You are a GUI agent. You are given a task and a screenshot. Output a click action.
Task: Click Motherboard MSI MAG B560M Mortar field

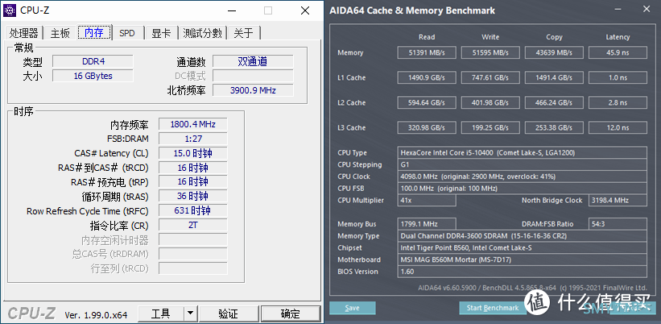(x=523, y=260)
